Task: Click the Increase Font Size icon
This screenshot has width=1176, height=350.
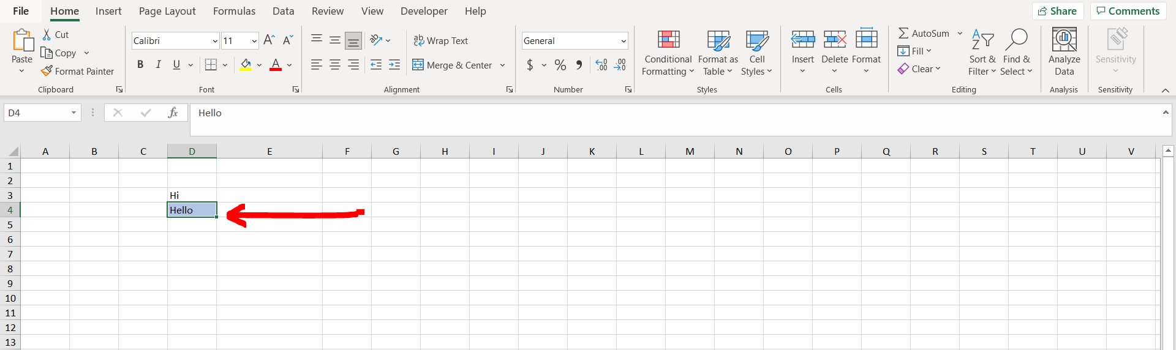Action: point(269,40)
